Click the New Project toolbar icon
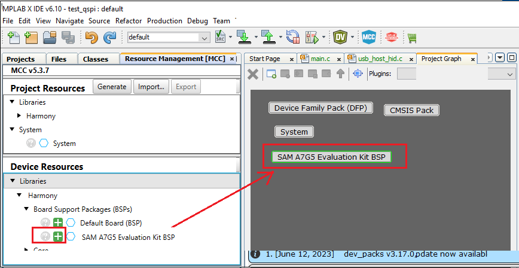Viewport: 519px width, 268px height. click(x=31, y=38)
